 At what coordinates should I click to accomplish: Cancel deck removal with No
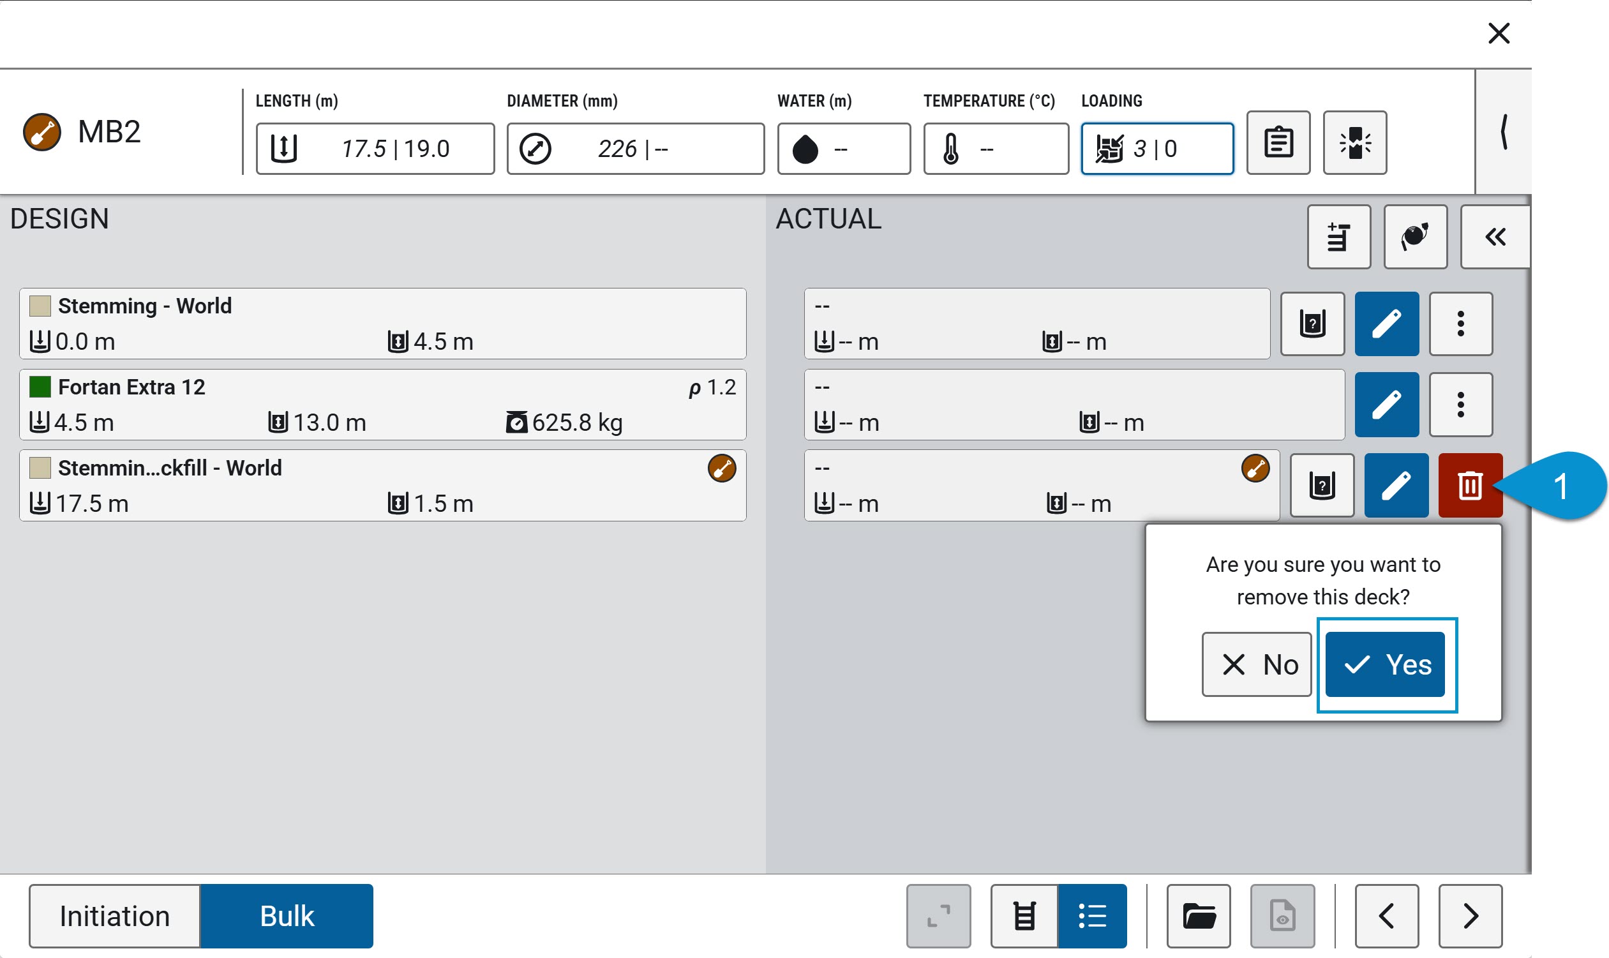click(x=1256, y=664)
